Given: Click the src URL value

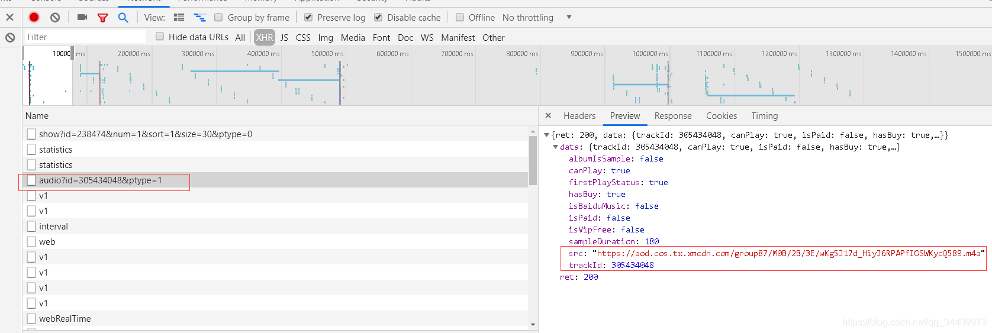Looking at the screenshot, I should coord(788,253).
